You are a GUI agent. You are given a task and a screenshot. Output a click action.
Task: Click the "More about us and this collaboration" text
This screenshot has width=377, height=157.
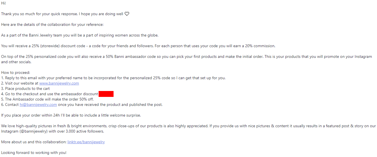(34, 142)
